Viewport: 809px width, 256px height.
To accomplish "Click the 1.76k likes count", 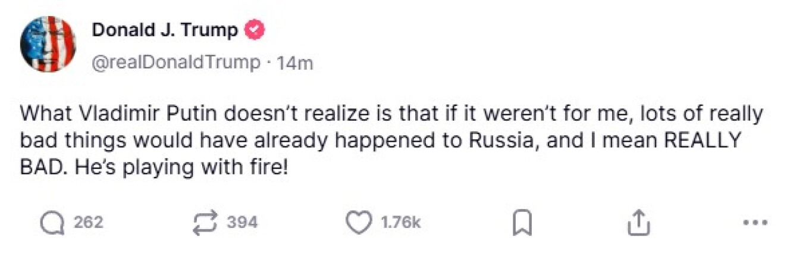I will tap(400, 223).
